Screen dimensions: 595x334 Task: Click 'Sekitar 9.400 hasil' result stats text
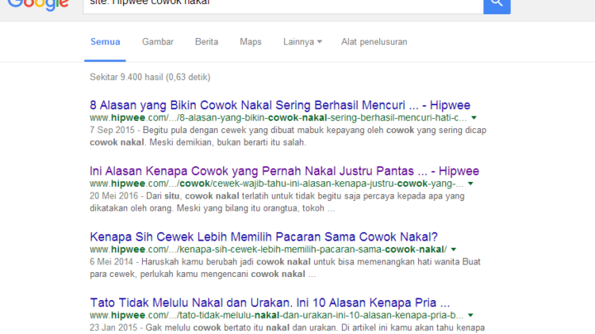point(150,78)
